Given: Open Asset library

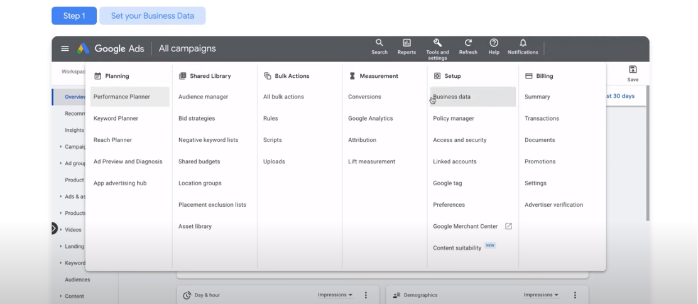Looking at the screenshot, I should (x=195, y=226).
